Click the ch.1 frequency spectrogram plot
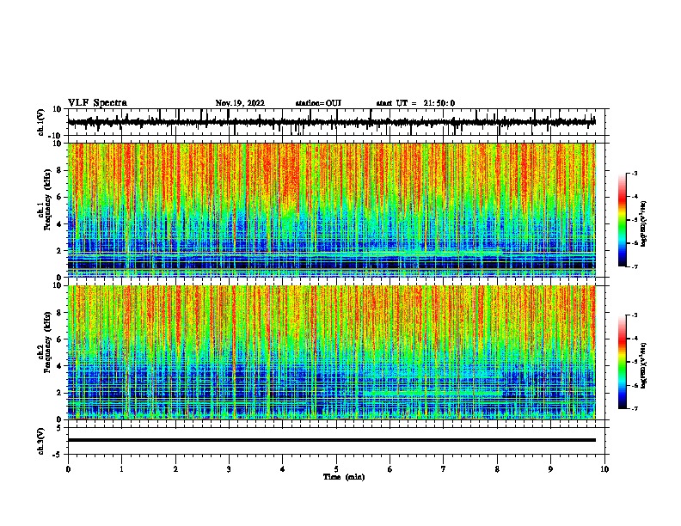The width and height of the screenshot is (681, 526). 332,210
